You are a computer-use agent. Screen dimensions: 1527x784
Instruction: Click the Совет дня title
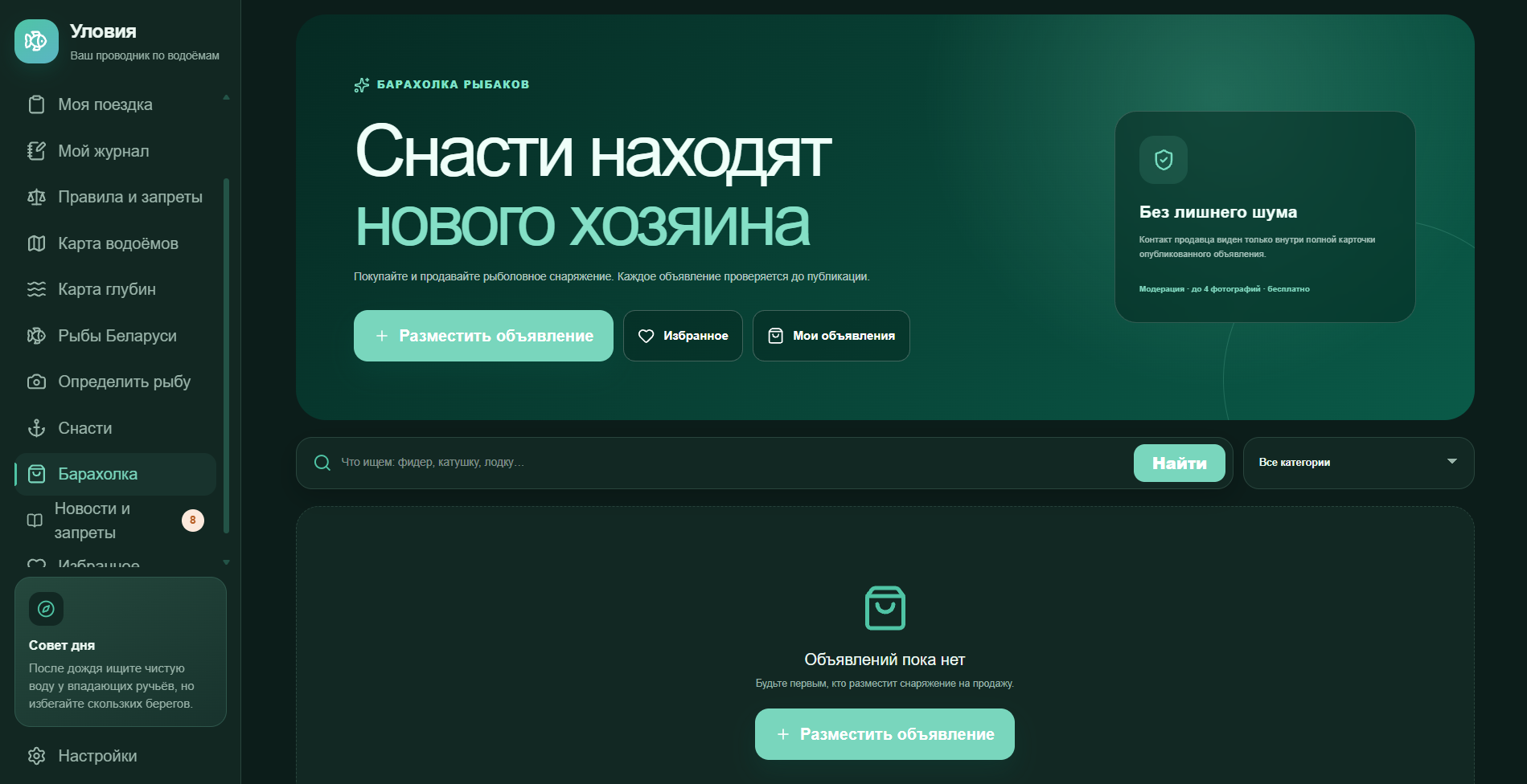(x=62, y=645)
